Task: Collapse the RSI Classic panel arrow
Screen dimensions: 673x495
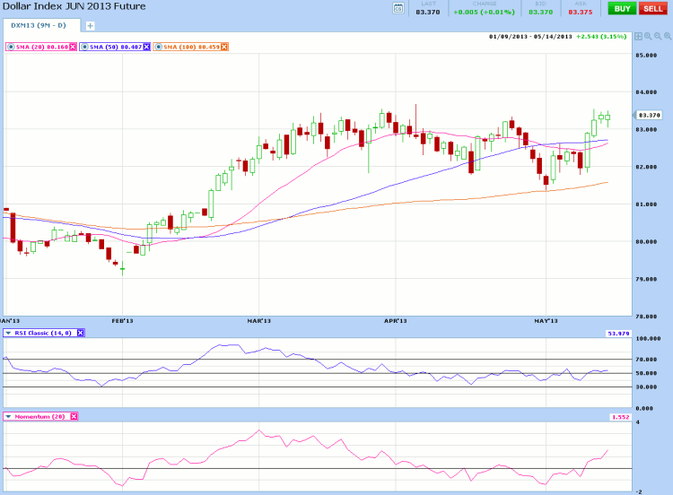Action: 9,333
